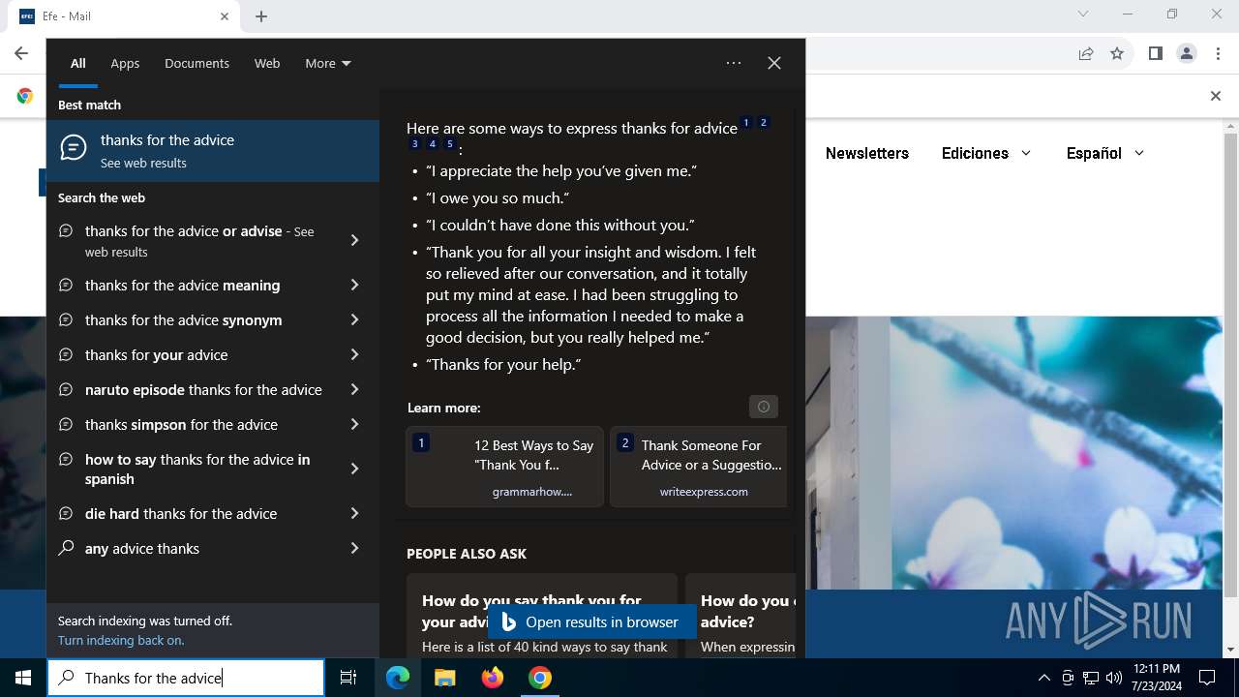
Task: Select the All search tab
Action: click(x=78, y=63)
